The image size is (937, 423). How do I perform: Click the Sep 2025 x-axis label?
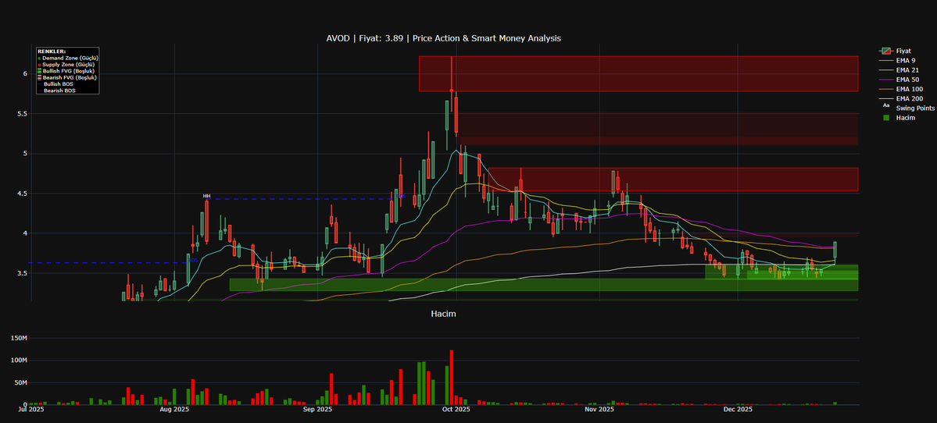coord(317,409)
